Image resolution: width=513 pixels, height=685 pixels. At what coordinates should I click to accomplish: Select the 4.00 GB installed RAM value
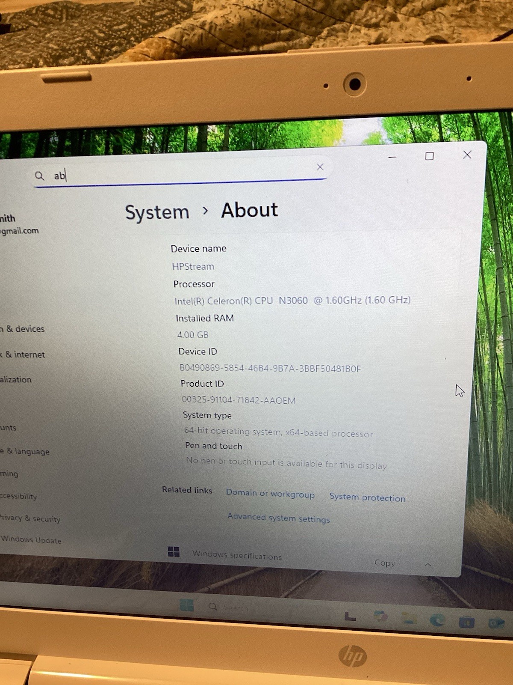[193, 335]
